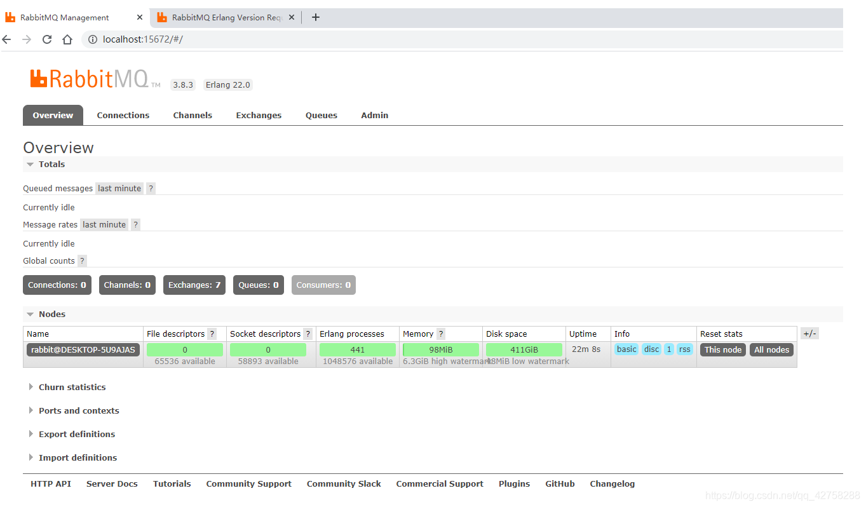
Task: Focus the localhost:15672 address bar
Action: point(461,39)
